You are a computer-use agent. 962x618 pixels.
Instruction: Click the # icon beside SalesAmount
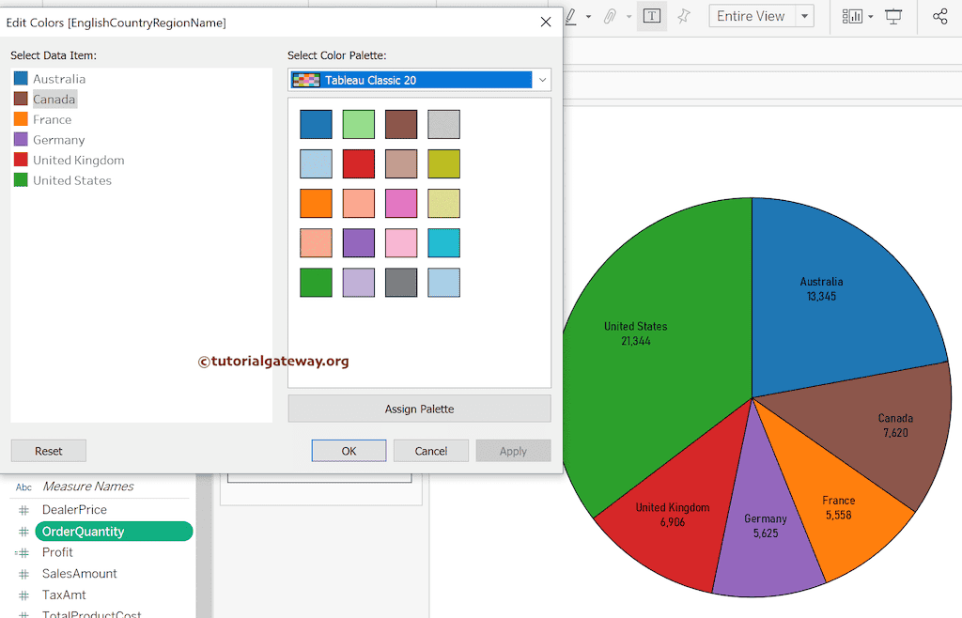point(23,574)
